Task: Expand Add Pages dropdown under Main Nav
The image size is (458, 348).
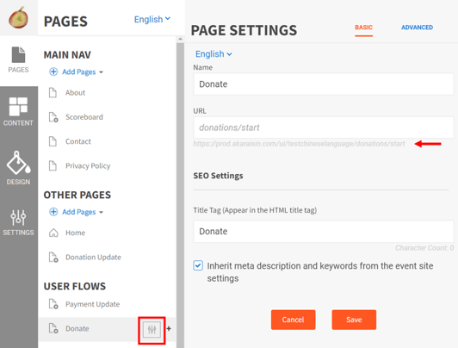Action: [x=77, y=71]
